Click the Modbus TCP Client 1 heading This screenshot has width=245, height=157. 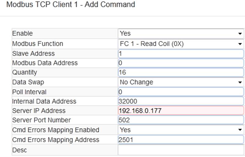tap(71, 4)
